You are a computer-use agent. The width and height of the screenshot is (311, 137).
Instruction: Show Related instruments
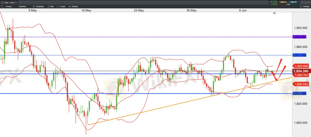coord(73,6)
